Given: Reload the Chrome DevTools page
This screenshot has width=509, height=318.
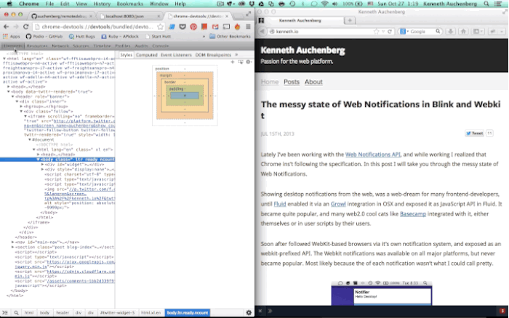Looking at the screenshot, I should (x=25, y=27).
